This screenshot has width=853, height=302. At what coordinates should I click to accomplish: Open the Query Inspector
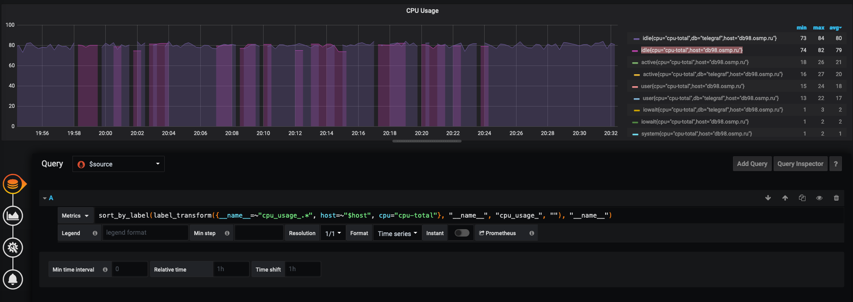point(800,164)
